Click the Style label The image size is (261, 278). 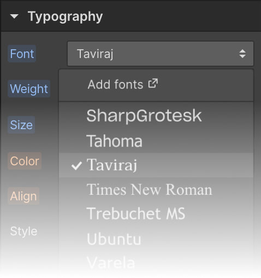(23, 231)
